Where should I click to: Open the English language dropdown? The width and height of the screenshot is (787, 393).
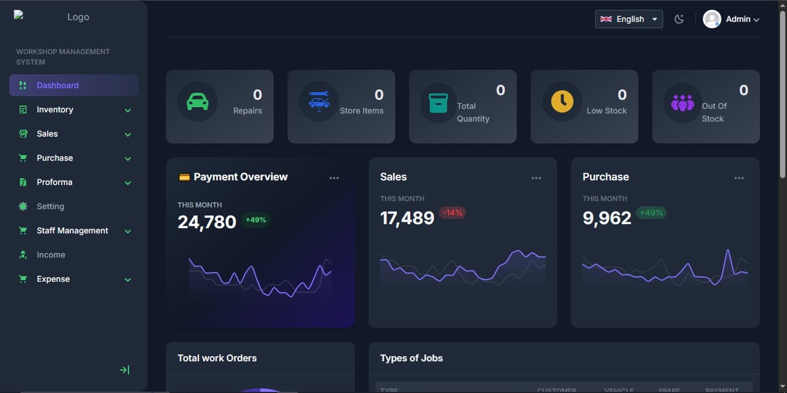[x=629, y=19]
